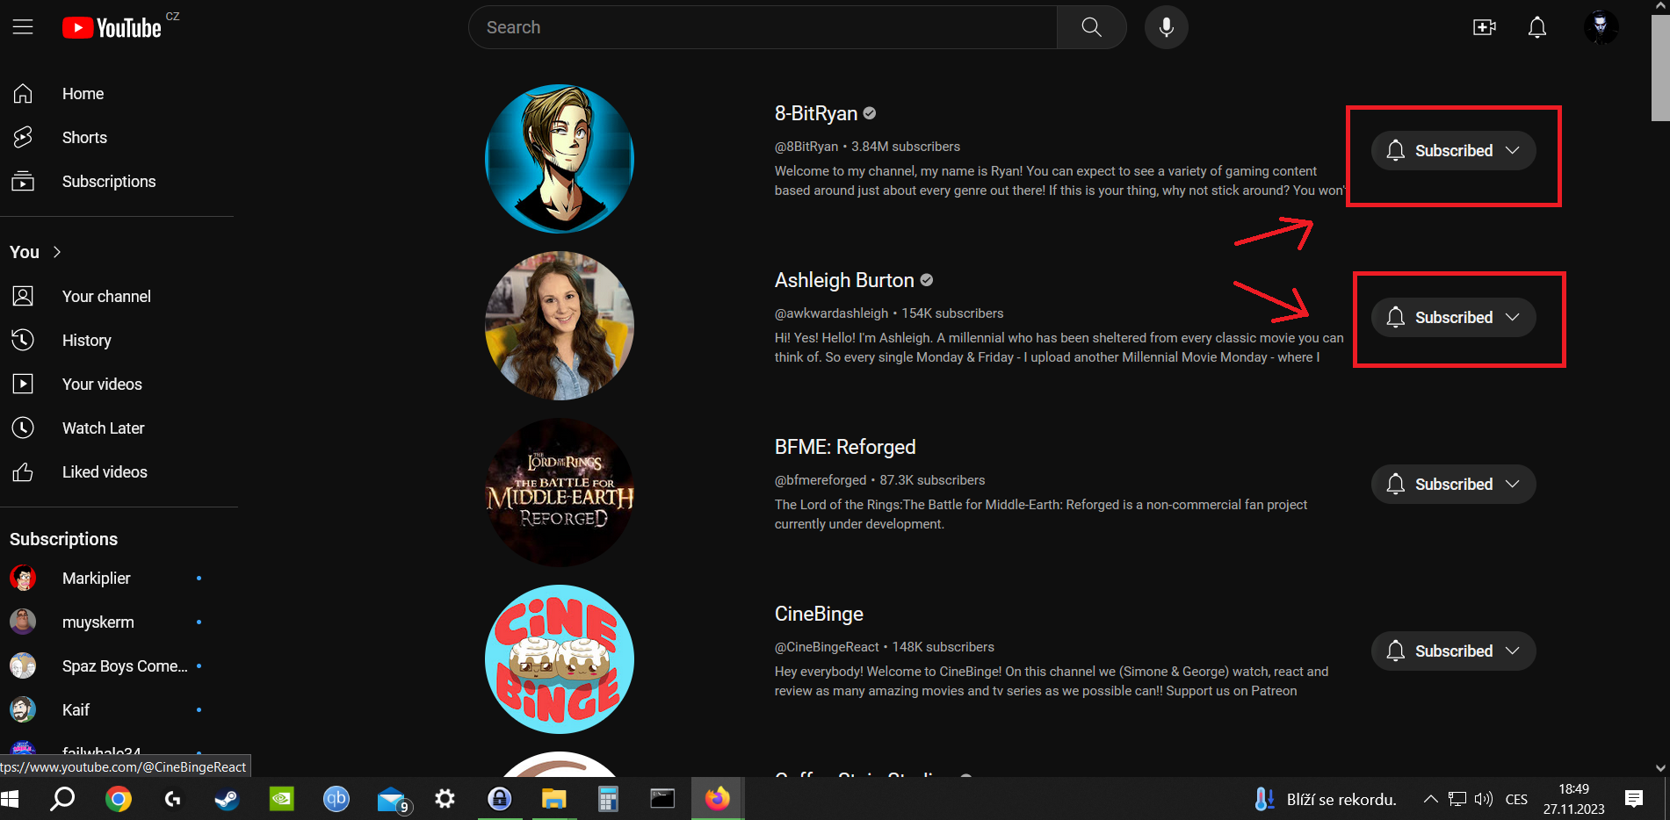Screen dimensions: 1670x820
Task: Open File Explorer from taskbar
Action: 553,799
